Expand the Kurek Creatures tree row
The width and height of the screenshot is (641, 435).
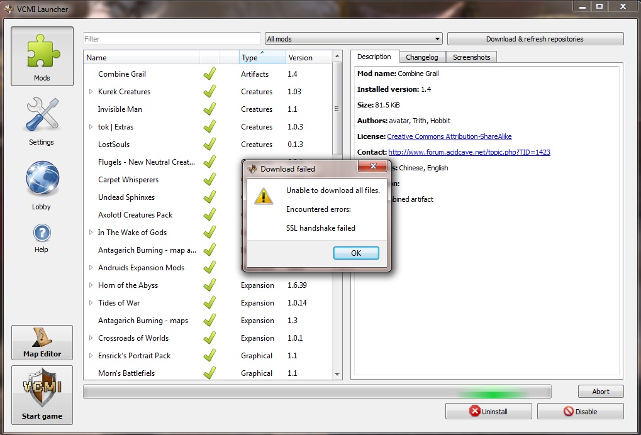(91, 92)
